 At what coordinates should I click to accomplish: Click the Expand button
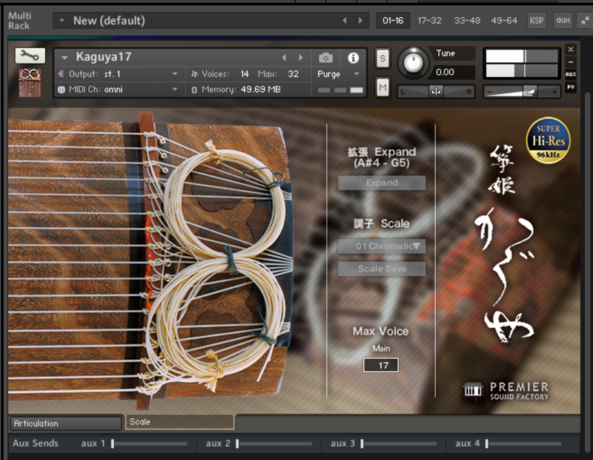(x=382, y=183)
